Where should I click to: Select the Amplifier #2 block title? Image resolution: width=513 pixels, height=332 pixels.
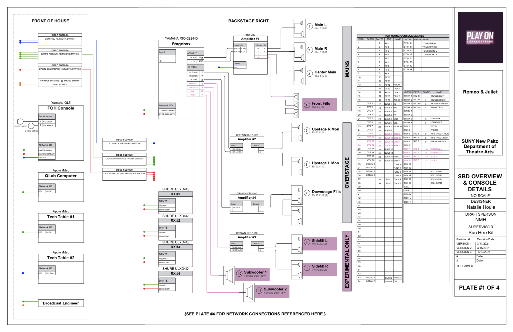tap(247, 139)
